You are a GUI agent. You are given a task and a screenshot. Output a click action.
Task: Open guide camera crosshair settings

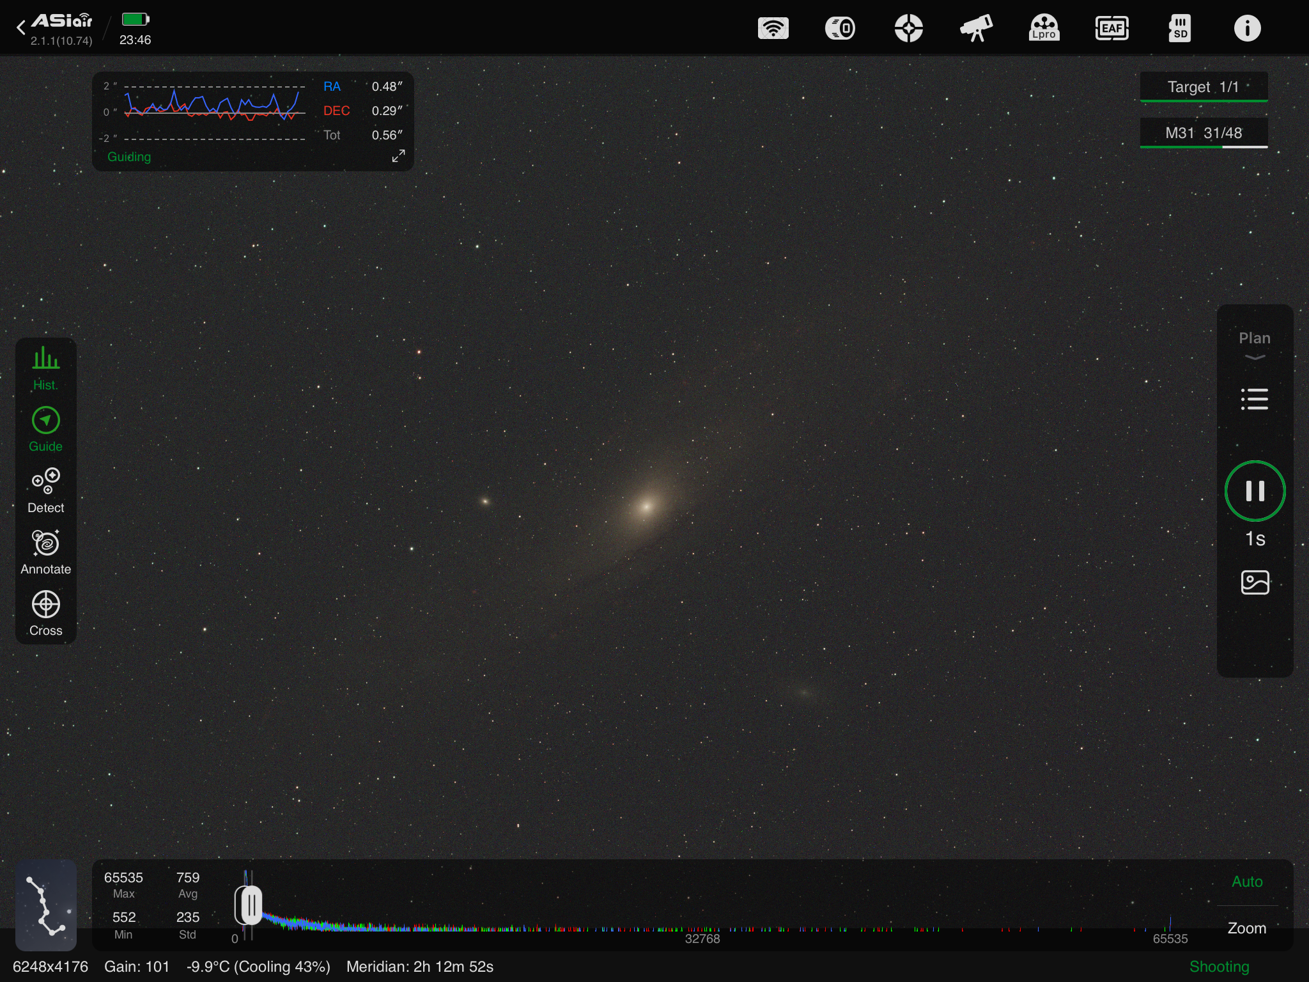(908, 28)
